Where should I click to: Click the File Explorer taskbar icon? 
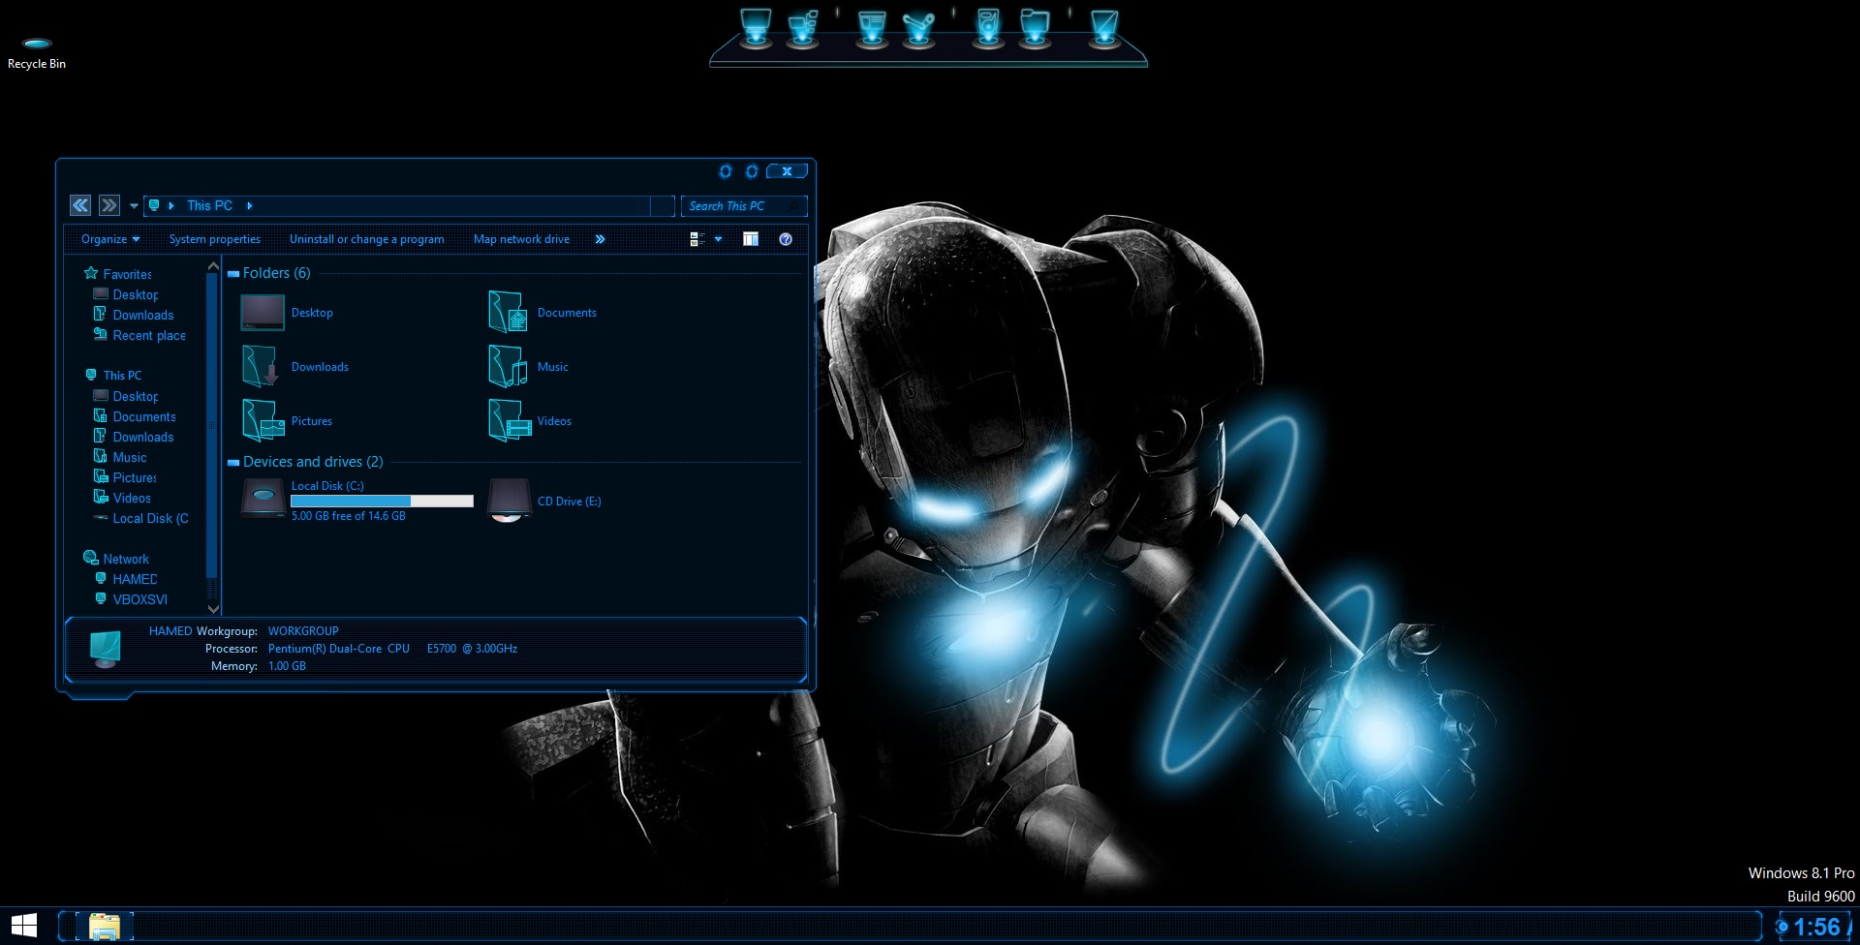(x=104, y=927)
